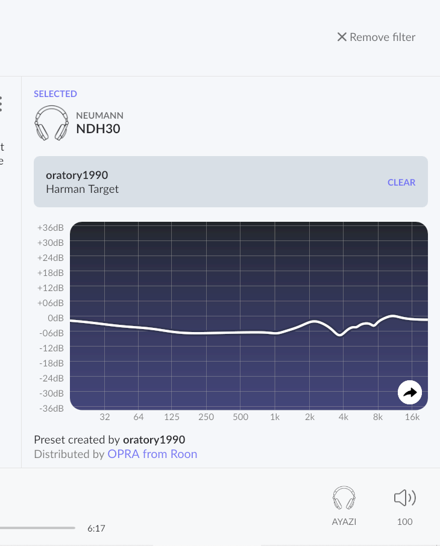This screenshot has width=440, height=546.
Task: Click the Neumann NDH30 headphone icon
Action: point(51,124)
